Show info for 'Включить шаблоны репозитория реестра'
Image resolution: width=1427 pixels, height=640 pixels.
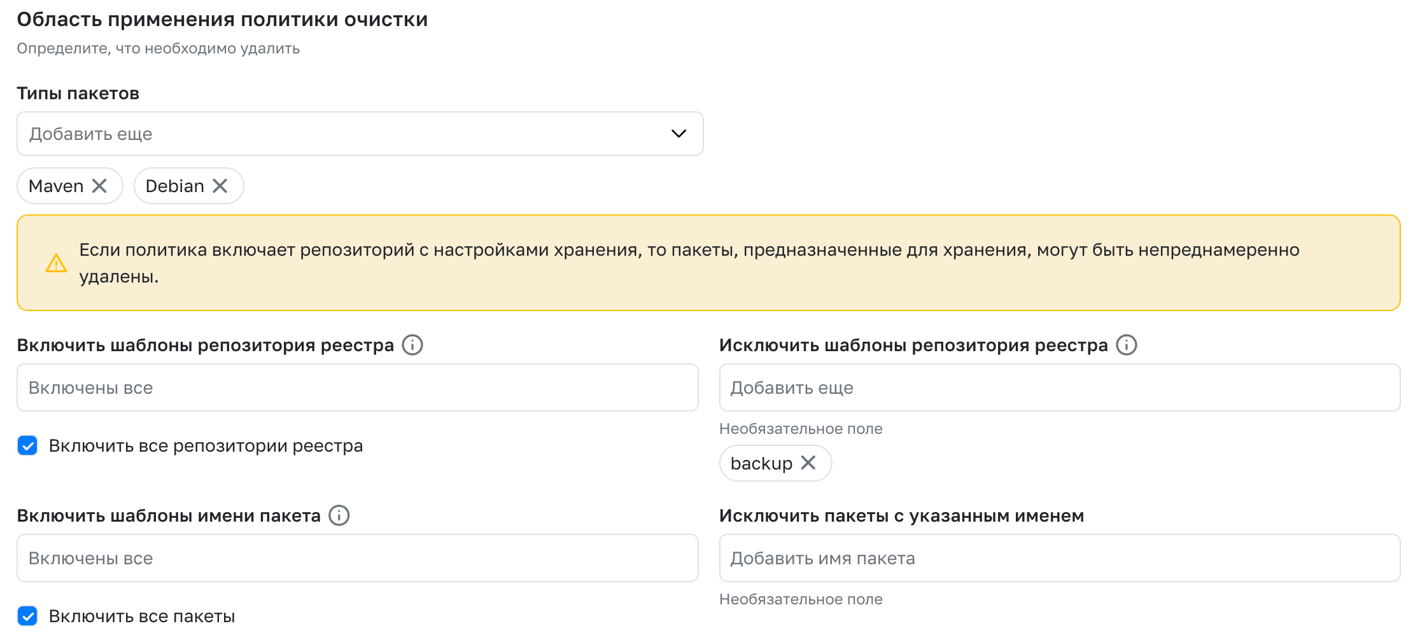412,345
